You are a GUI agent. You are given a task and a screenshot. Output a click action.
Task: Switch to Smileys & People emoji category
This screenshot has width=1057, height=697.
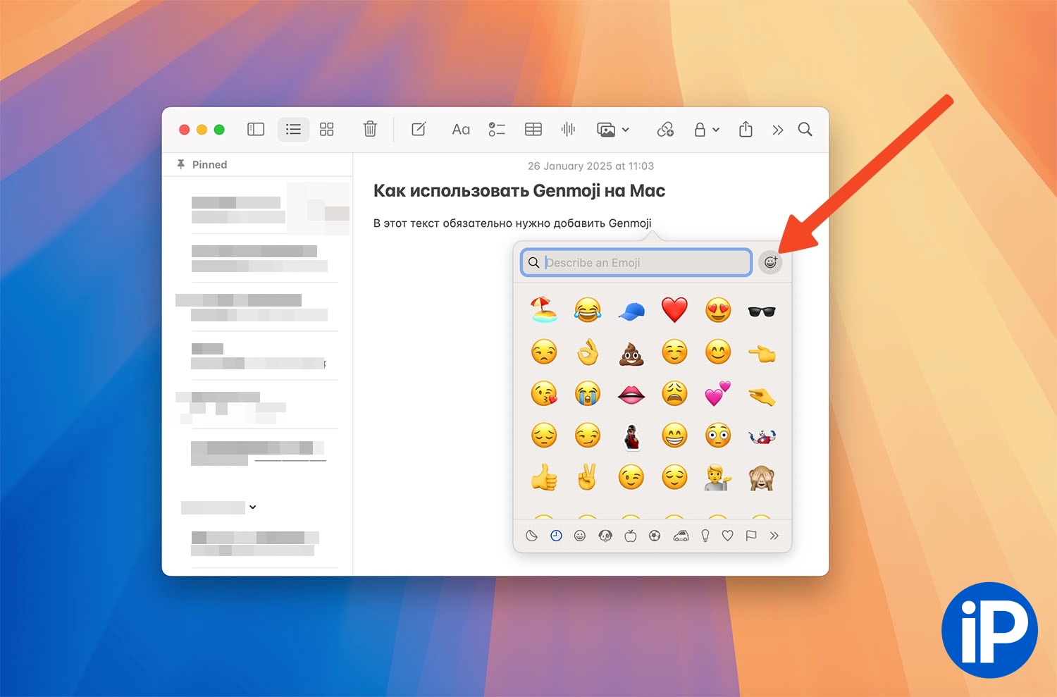pos(580,536)
